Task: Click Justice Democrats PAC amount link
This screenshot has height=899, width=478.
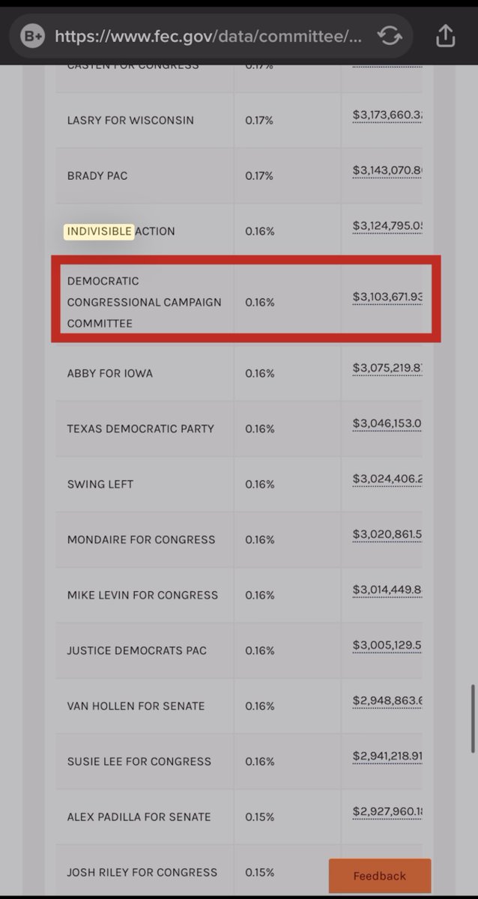Action: [387, 644]
